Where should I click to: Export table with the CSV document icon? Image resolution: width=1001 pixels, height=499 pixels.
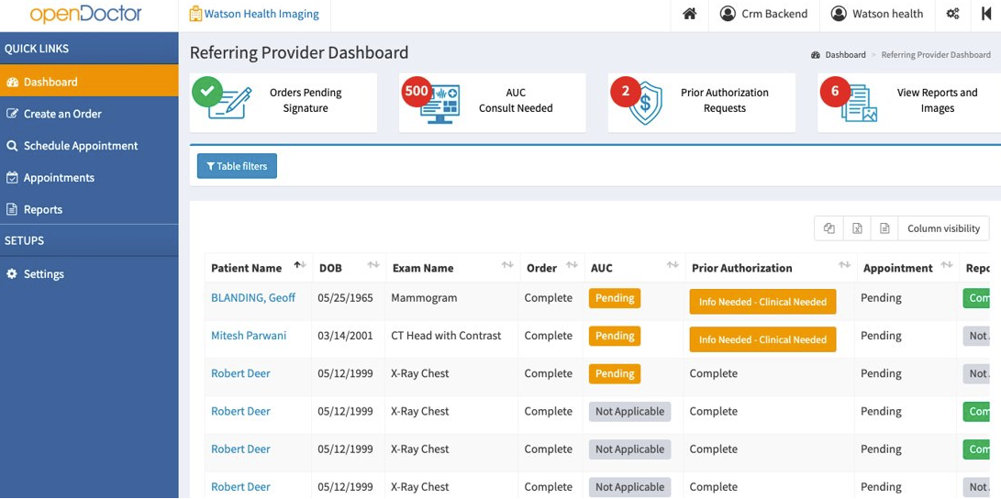coord(884,228)
